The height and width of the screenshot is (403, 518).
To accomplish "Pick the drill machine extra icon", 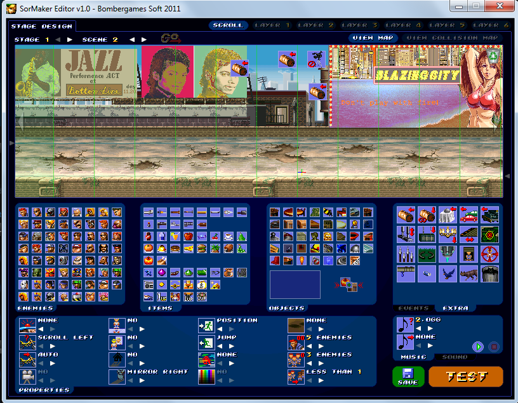I will 448,254.
